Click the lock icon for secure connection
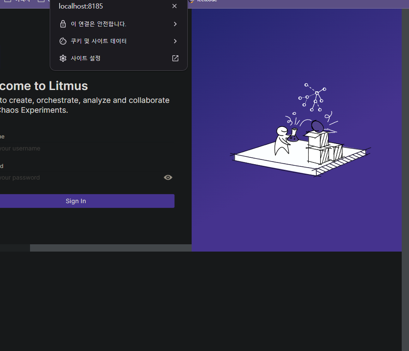Screen dimensions: 409x351 (x=63, y=24)
